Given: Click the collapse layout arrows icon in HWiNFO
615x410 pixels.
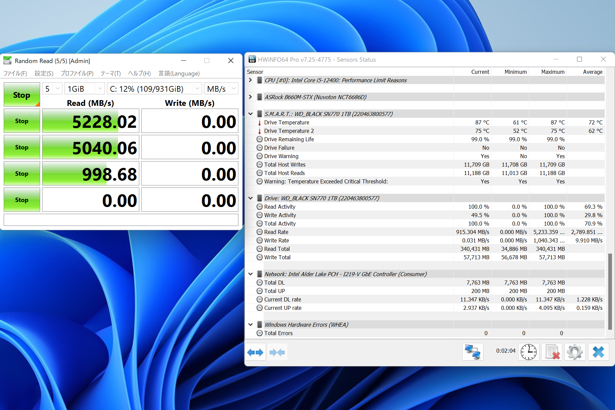Looking at the screenshot, I should click(x=277, y=352).
